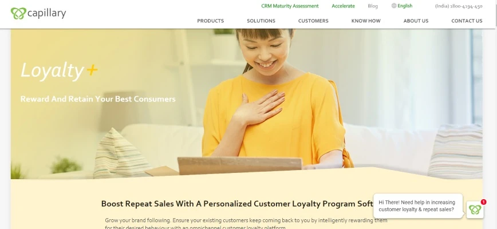Click the red chat notification badge
497x229 pixels.
(483, 202)
